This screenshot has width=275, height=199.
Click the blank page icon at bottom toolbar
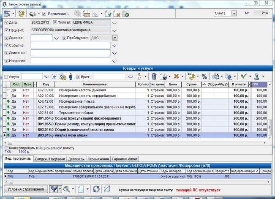81,189
